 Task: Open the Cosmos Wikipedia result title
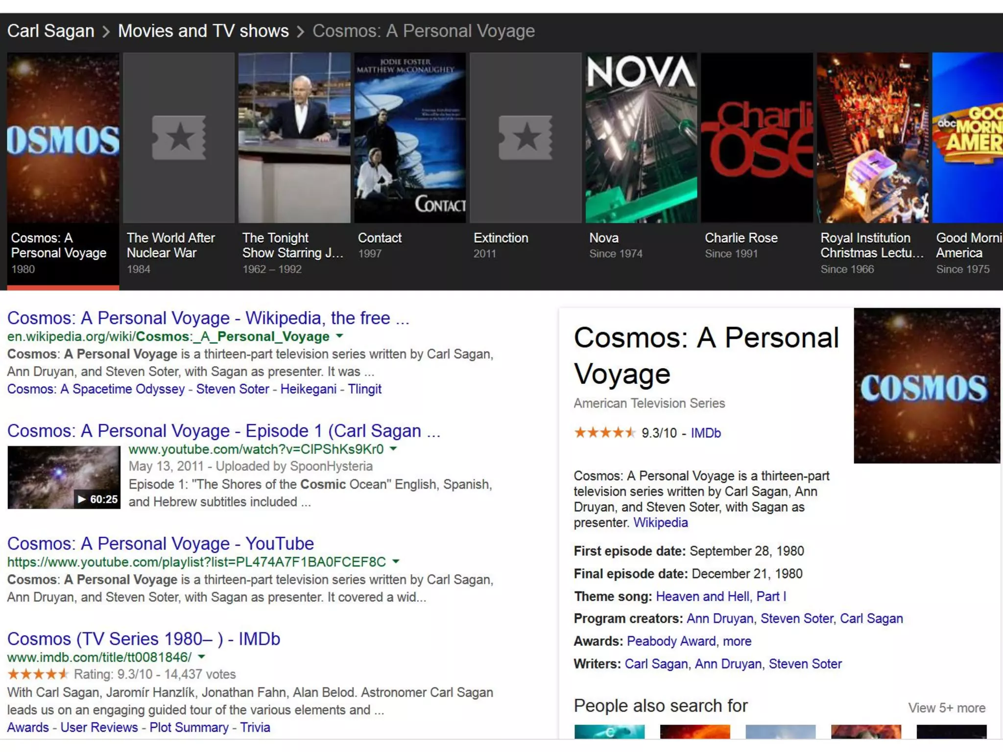click(x=208, y=318)
